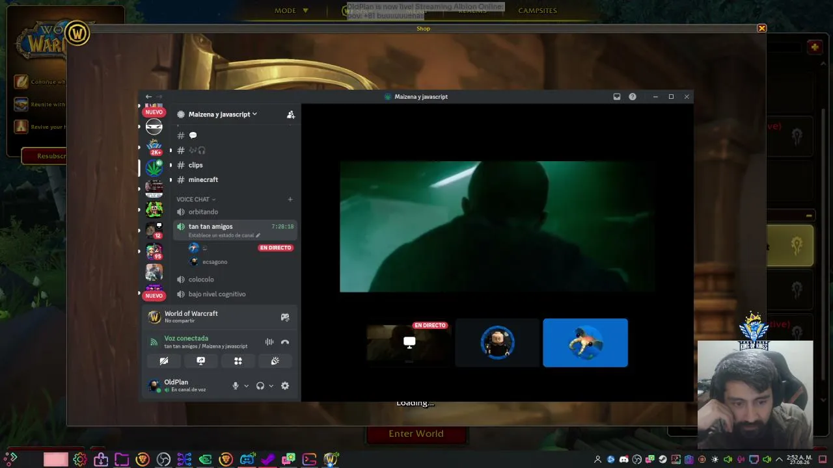Open the taskbar clock showing 2:52 A. M.

pos(798,460)
